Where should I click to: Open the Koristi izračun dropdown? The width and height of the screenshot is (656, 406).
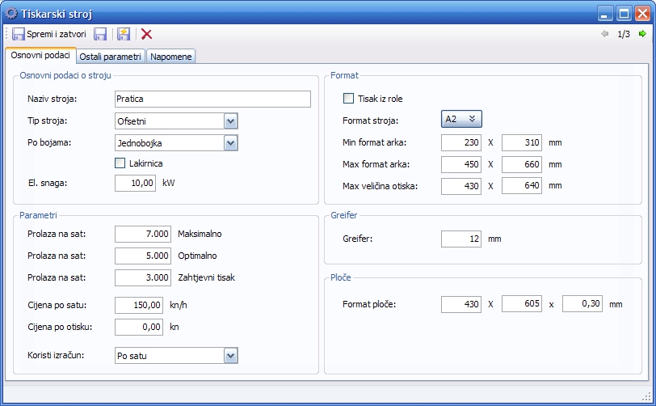tap(230, 356)
